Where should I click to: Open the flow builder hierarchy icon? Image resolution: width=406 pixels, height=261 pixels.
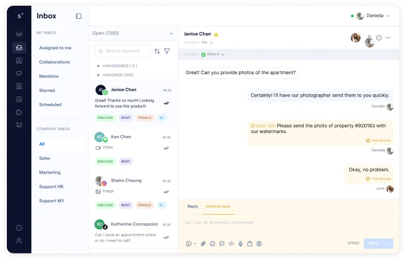(19, 86)
